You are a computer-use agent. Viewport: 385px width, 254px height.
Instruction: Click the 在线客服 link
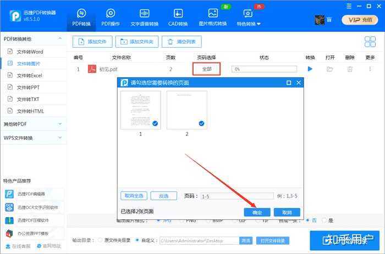(x=18, y=246)
